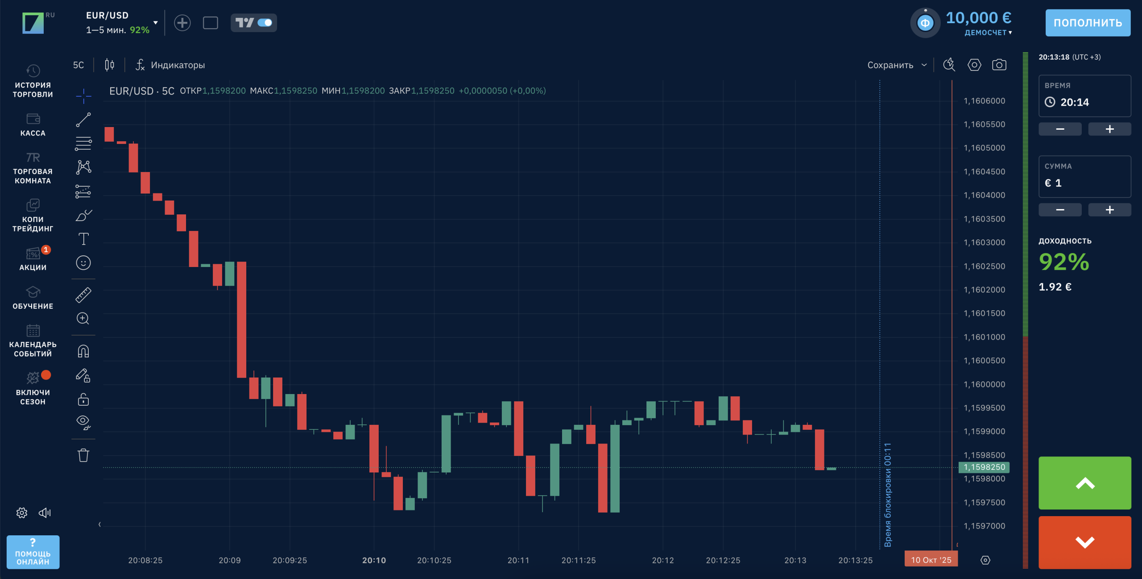
Task: Expand the Сохранить dropdown arrow
Action: coord(924,65)
